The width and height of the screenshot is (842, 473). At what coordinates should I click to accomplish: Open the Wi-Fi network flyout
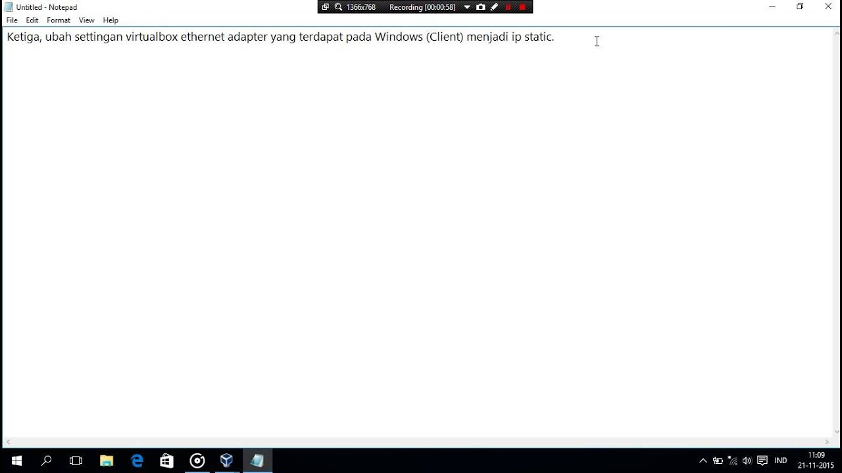tap(733, 461)
